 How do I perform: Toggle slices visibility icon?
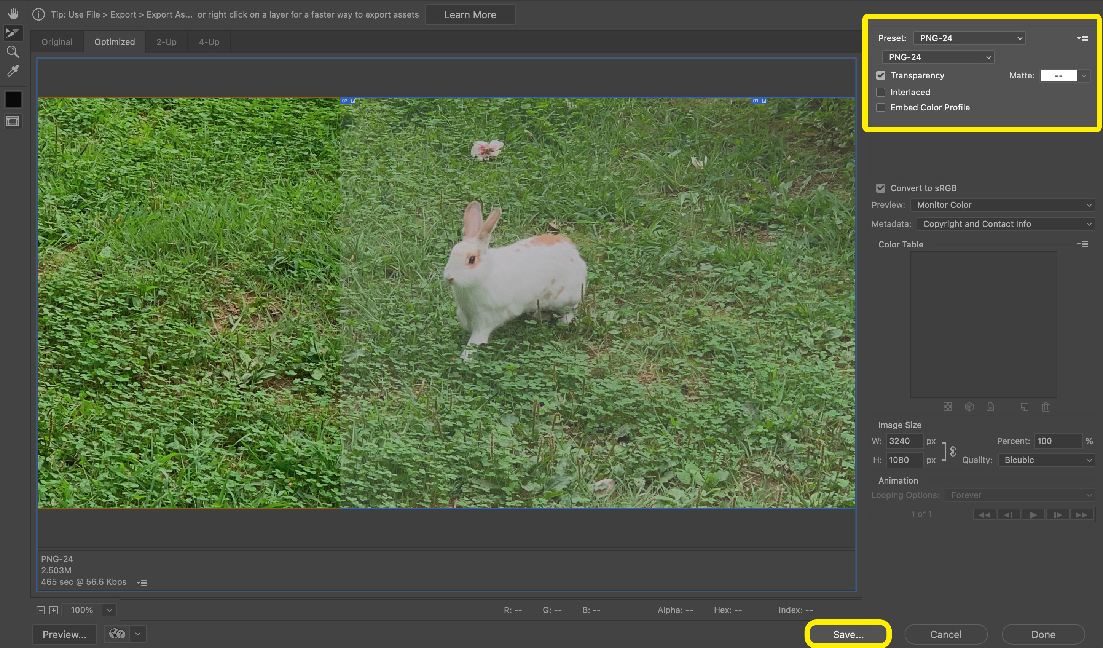pos(13,121)
